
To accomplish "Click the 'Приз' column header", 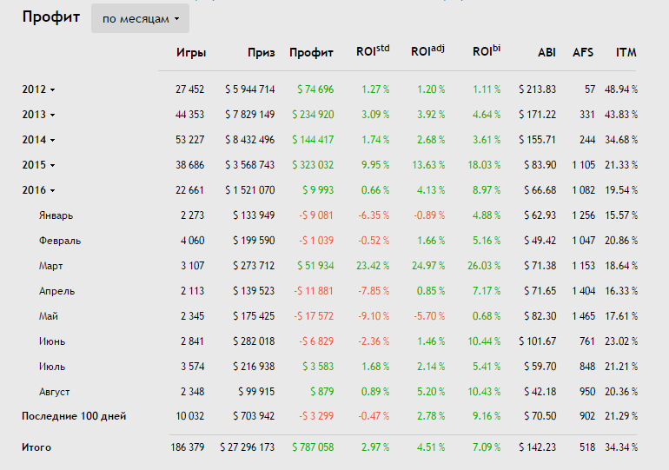I will [261, 53].
